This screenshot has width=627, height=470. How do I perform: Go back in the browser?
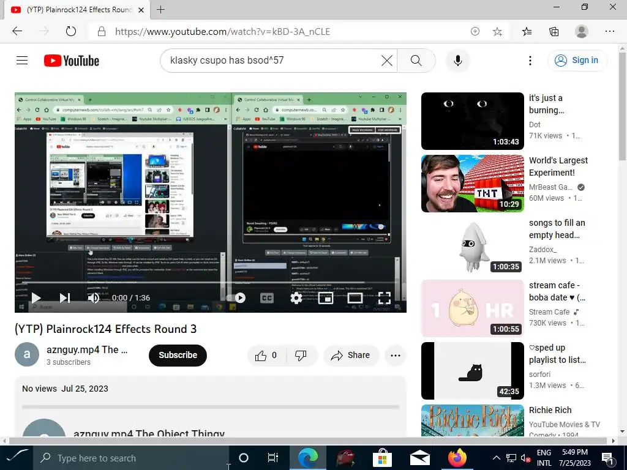click(17, 31)
